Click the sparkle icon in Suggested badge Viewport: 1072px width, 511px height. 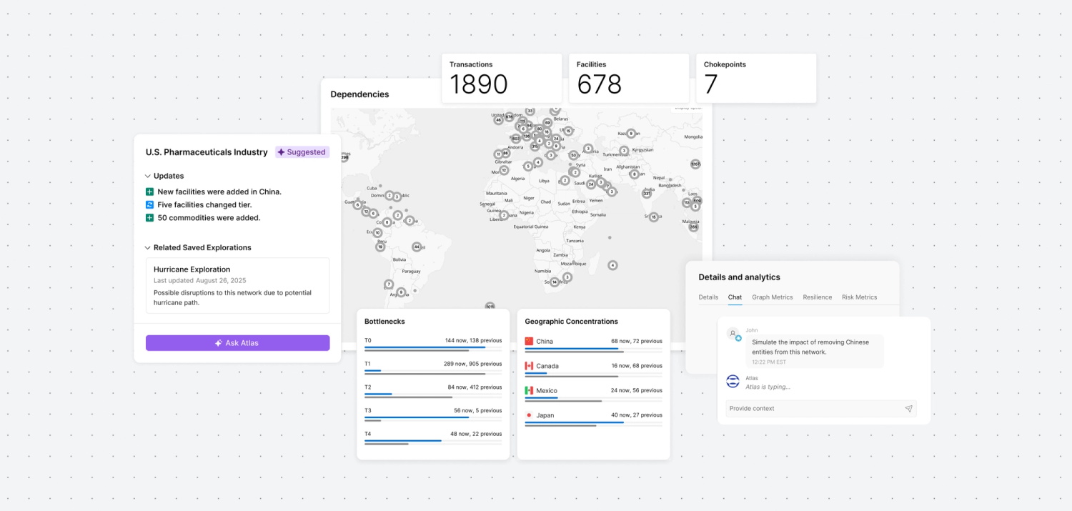[281, 152]
